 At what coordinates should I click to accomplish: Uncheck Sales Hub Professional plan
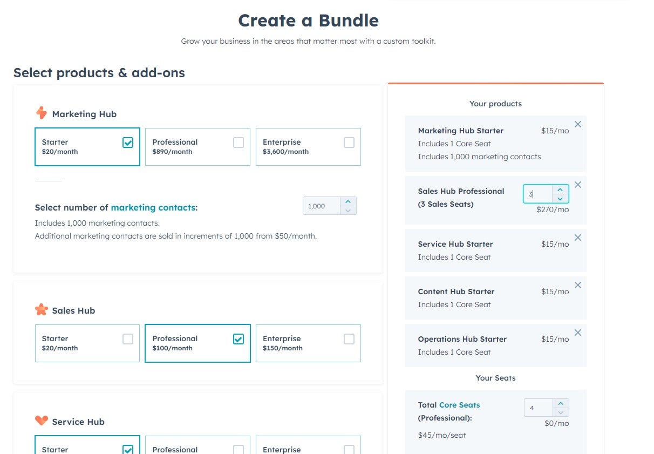[238, 339]
